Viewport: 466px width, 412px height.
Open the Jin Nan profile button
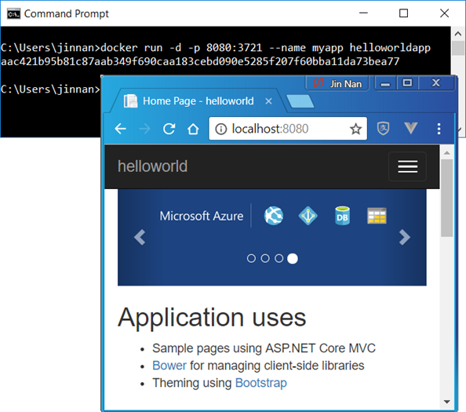(337, 83)
